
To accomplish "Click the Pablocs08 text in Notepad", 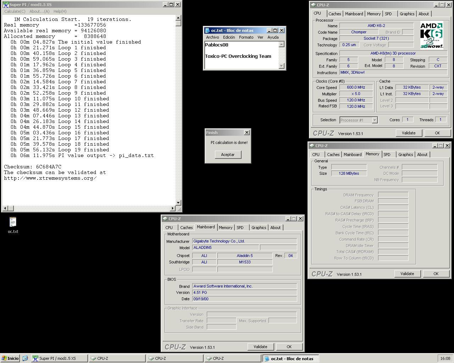I will pyautogui.click(x=217, y=45).
